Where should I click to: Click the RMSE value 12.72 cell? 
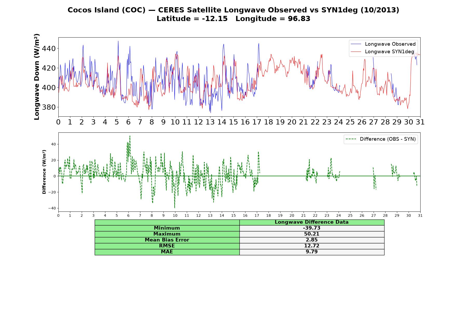click(312, 246)
